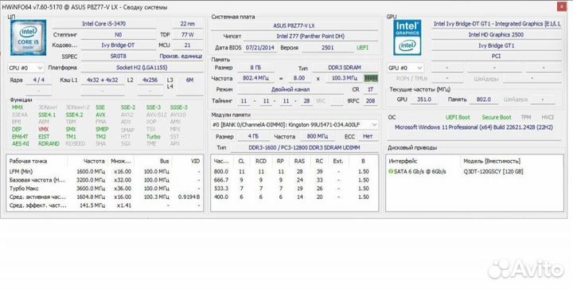Viewport: 573px width, 289px height.
Task: Click the SSPEC value SR0T8
Action: 118,57
